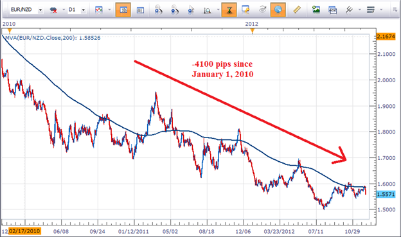Click the chart snapshot windows icon

(x=332, y=10)
